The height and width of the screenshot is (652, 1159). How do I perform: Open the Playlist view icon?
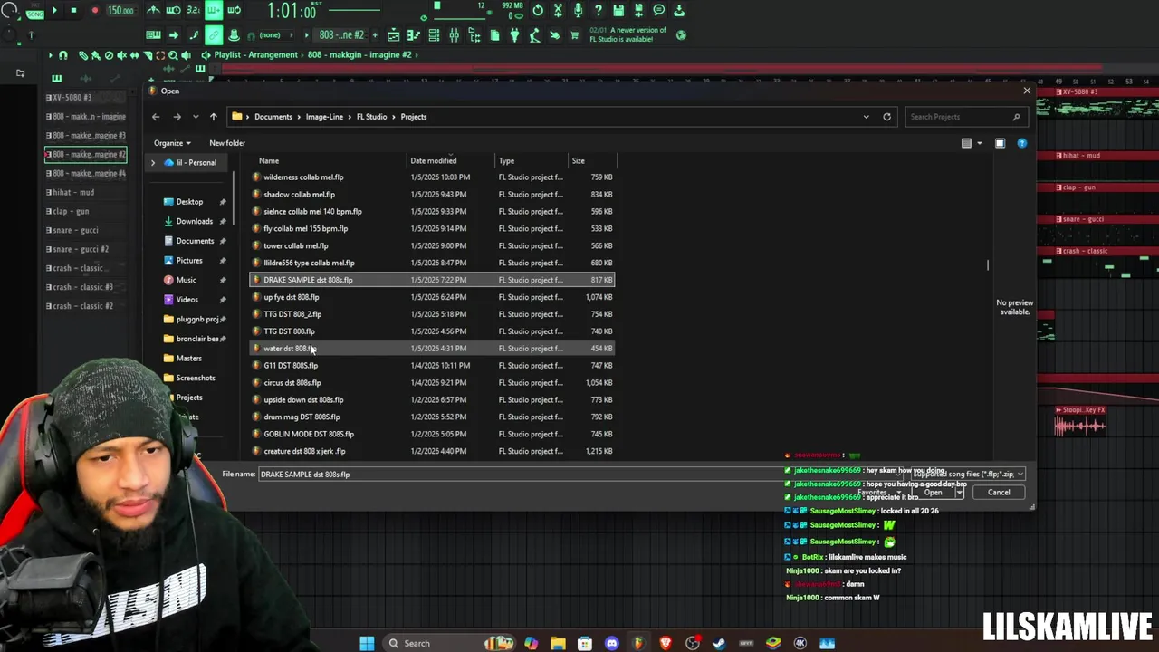pos(394,35)
